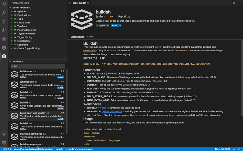The image size is (243, 151).
Task: Click the demo-task.yaml status bar entry
Action: point(85,149)
